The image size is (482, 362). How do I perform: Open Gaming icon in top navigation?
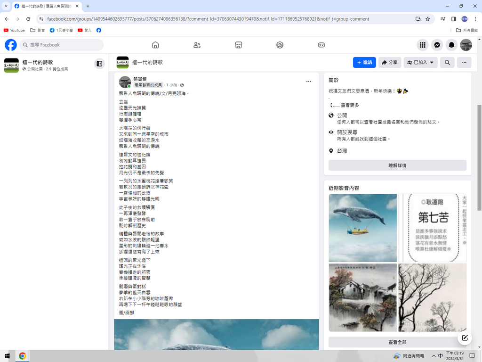pyautogui.click(x=321, y=45)
